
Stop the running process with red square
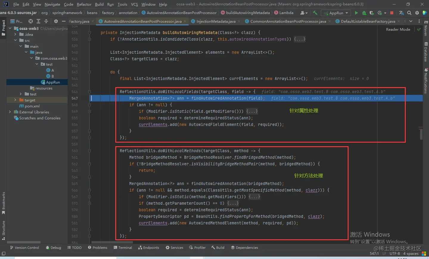[x=392, y=13]
